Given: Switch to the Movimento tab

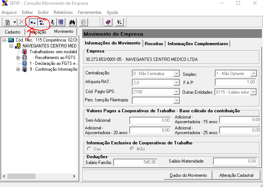Looking at the screenshot, I should click(x=64, y=31).
